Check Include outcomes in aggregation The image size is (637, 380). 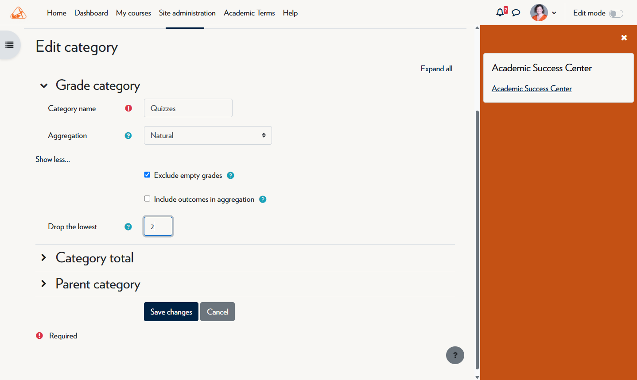(147, 199)
